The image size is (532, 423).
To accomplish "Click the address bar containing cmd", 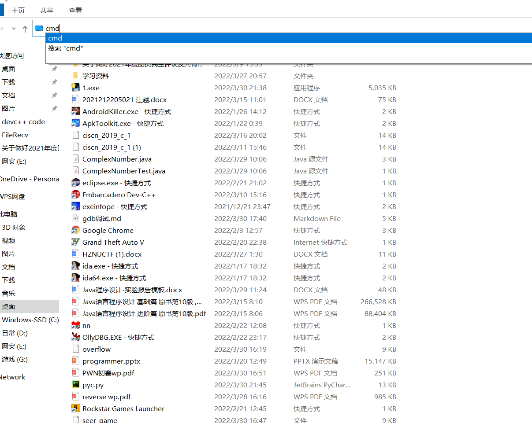I will coord(282,28).
